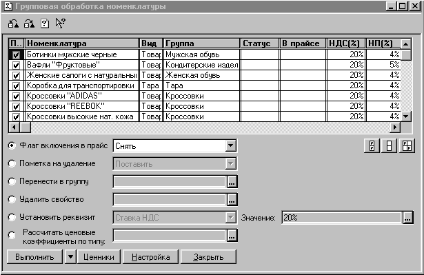424x275 pixels.
Task: Select Удалить свойство radio button
Action: click(x=12, y=199)
